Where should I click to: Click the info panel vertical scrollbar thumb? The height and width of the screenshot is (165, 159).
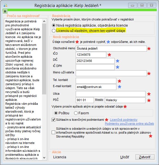click(44, 59)
